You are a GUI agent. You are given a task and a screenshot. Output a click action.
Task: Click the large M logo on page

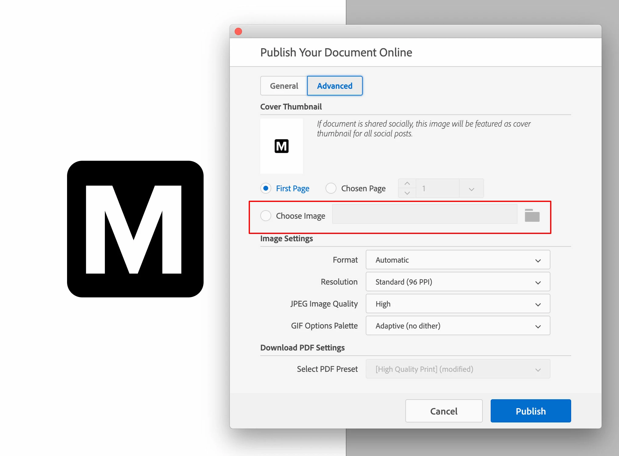(x=135, y=229)
